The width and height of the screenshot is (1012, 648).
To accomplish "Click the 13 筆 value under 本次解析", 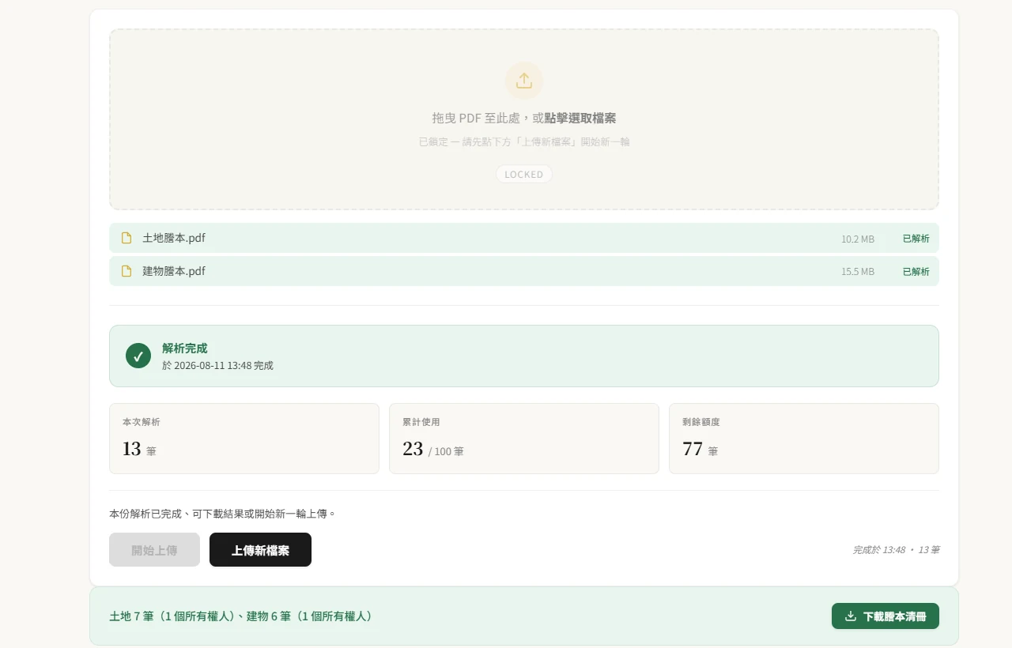I will coord(139,450).
